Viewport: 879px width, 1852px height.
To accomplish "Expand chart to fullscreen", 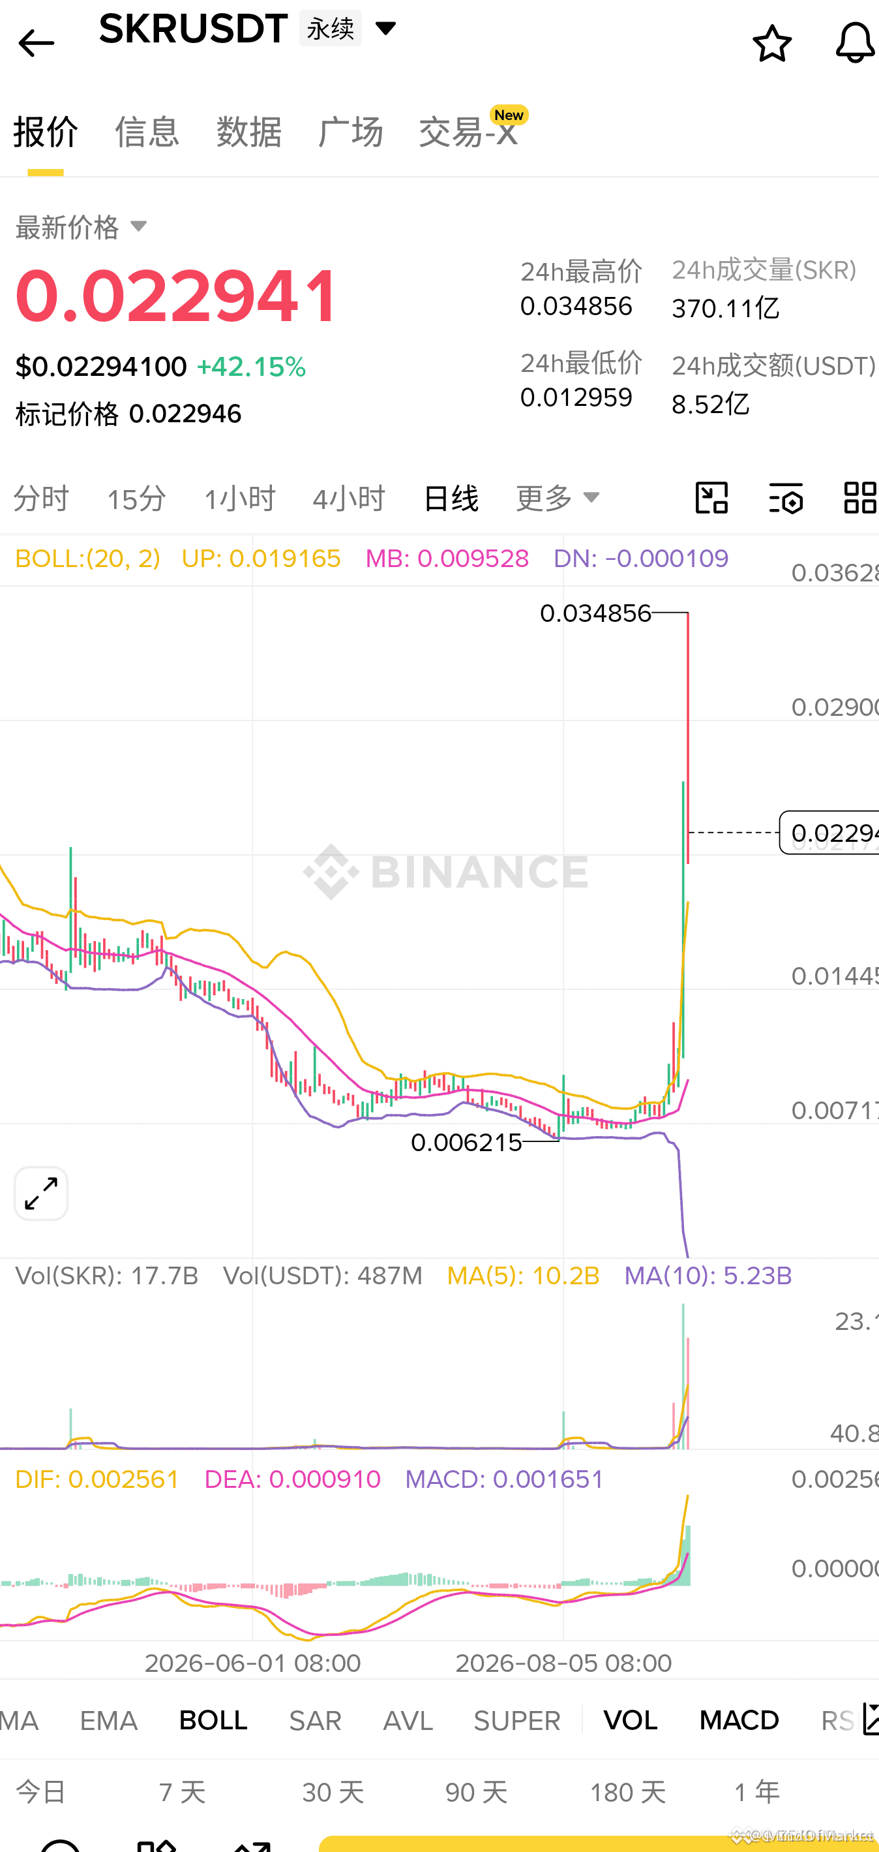I will click(x=41, y=1194).
